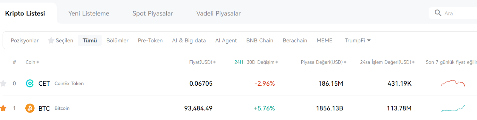The width and height of the screenshot is (477, 120).
Task: Expand the TrumpFi dropdown arrow
Action: pos(369,40)
